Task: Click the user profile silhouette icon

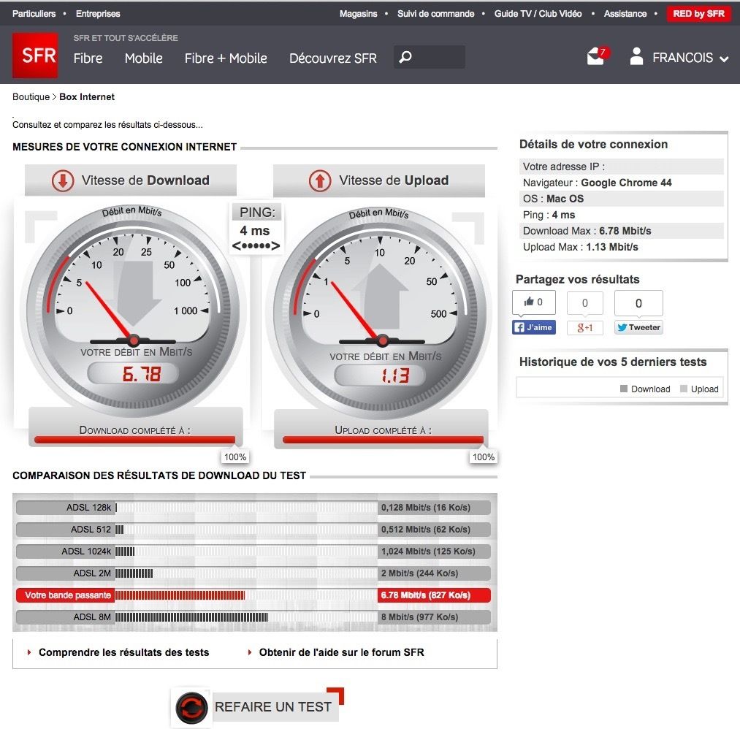Action: coord(636,56)
